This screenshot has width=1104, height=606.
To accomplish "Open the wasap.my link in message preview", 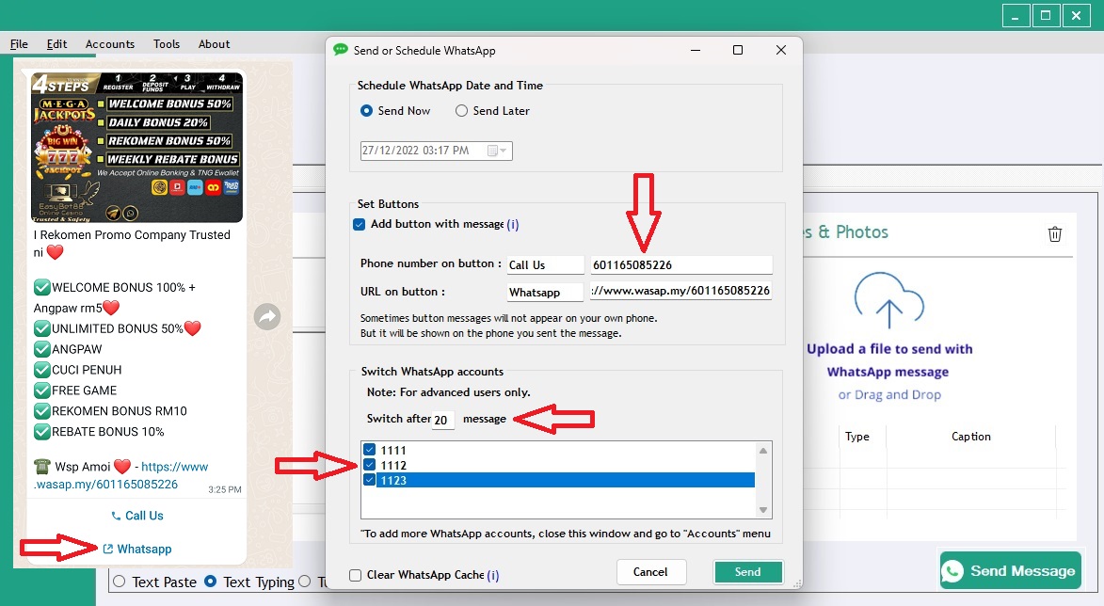I will point(121,475).
